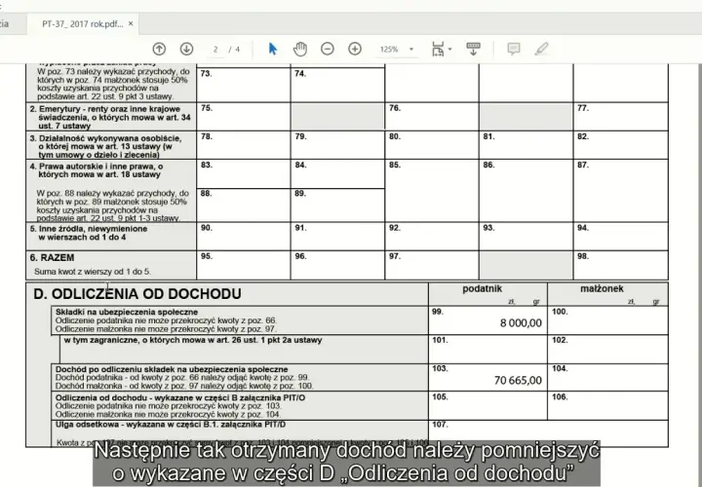The height and width of the screenshot is (487, 702).
Task: Click field 103 with value 70 665,00
Action: [x=487, y=378]
